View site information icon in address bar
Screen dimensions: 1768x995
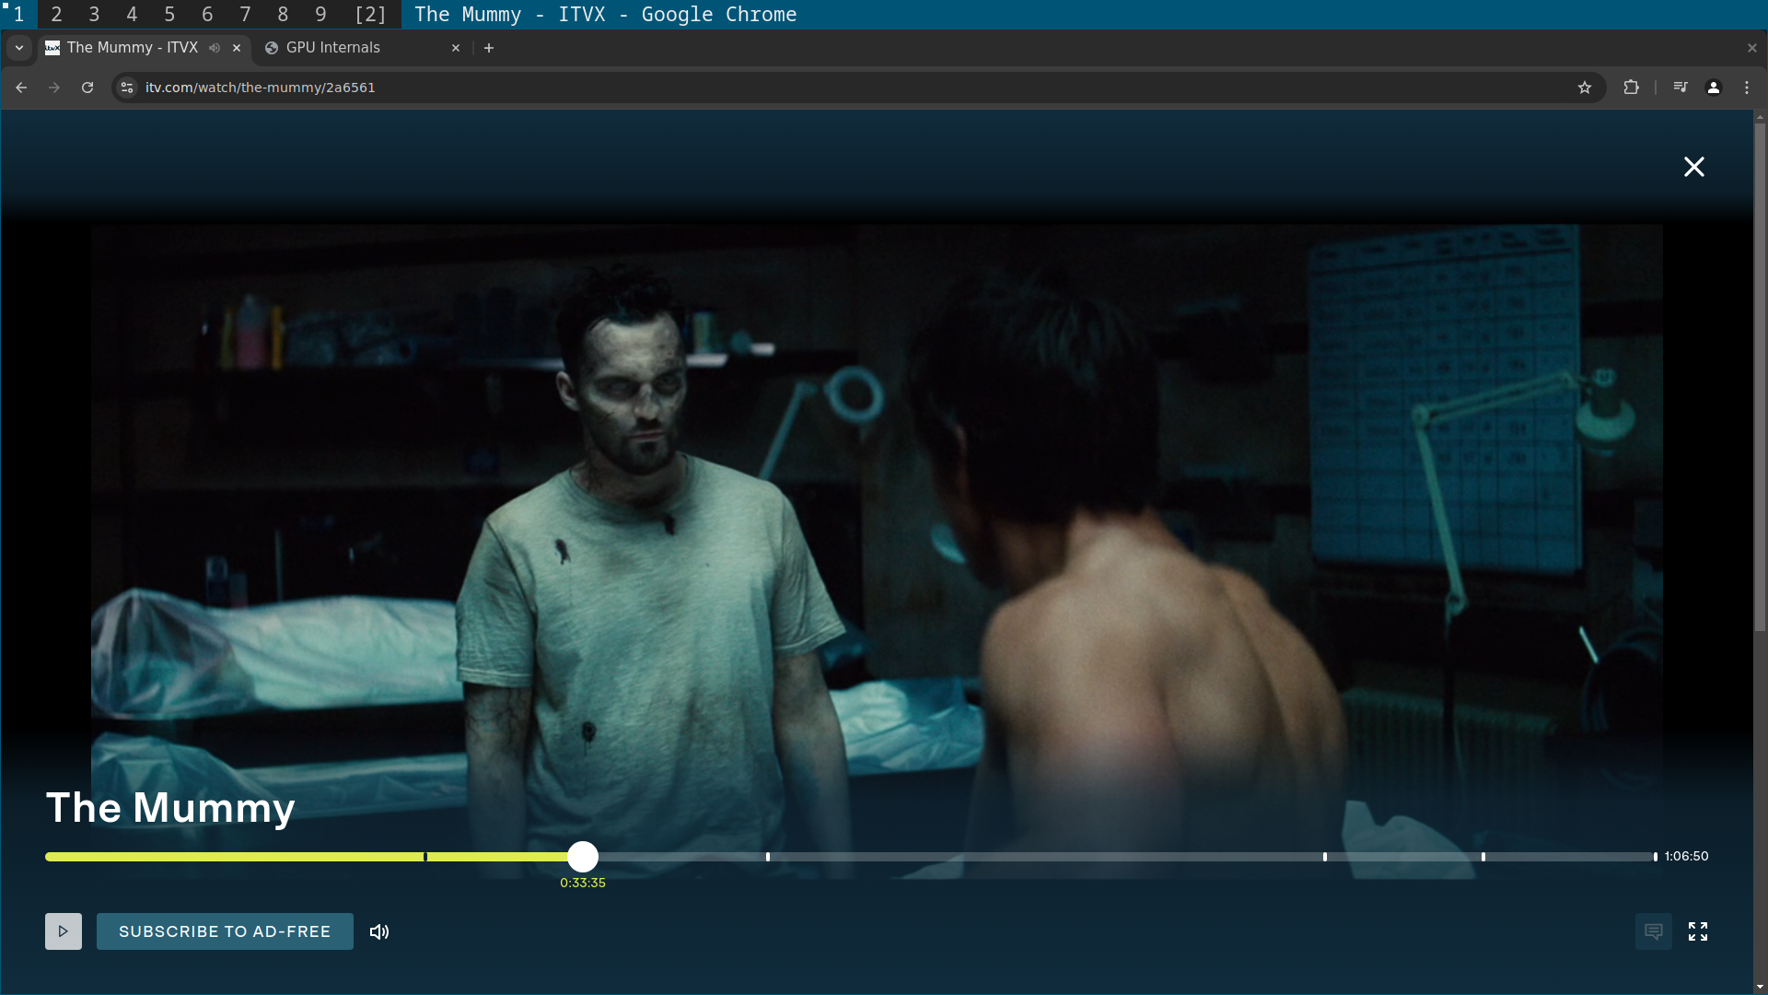127,88
